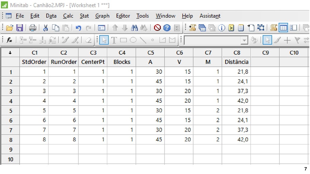
Task: Toggle the Select pointer tool button
Action: (x=104, y=40)
